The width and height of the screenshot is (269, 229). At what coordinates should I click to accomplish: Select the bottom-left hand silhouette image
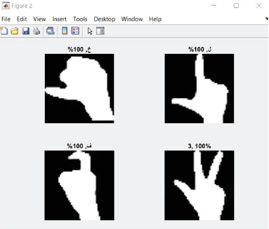click(x=79, y=186)
